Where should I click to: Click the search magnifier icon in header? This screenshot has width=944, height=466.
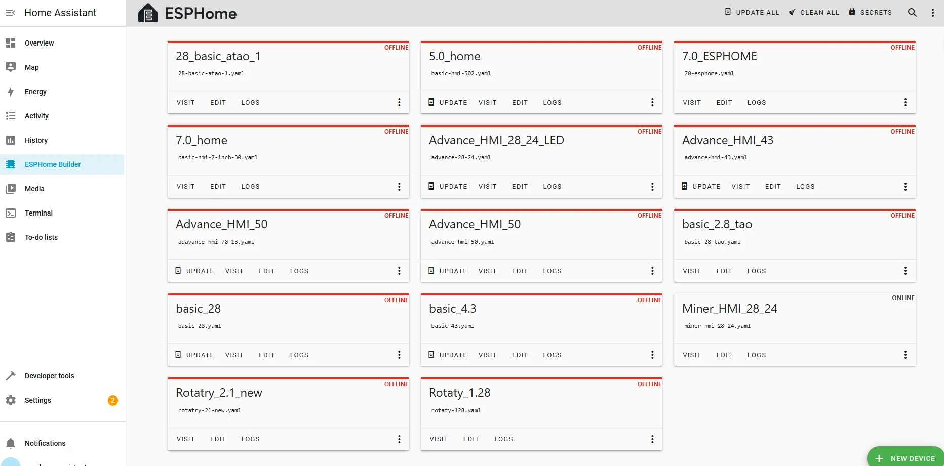tap(912, 13)
